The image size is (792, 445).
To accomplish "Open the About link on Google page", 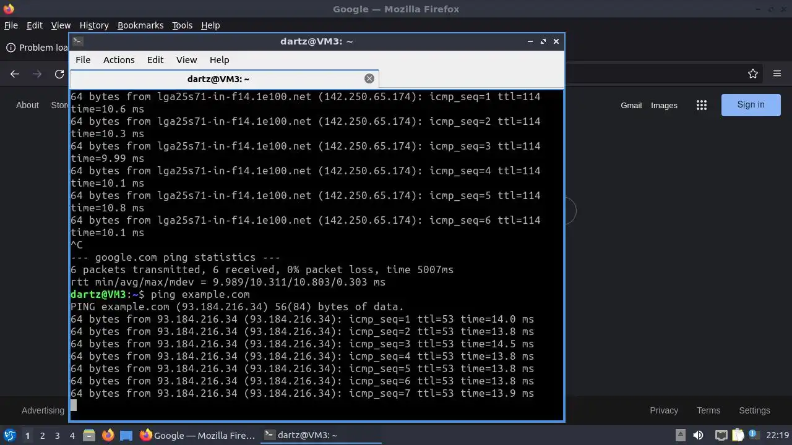I will pos(27,105).
